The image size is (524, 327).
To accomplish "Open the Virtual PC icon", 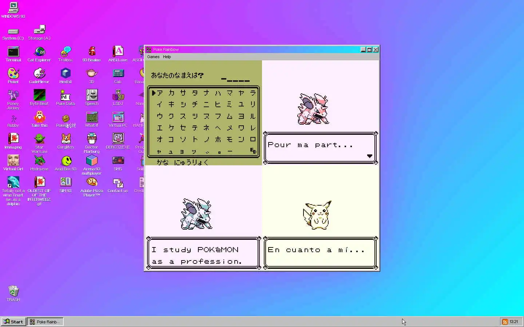I will point(118,120).
